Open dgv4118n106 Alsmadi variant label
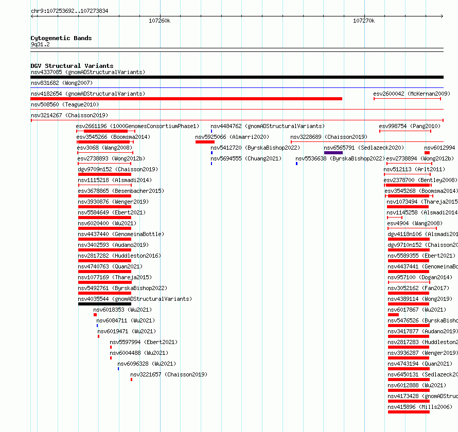The width and height of the screenshot is (458, 432). coord(422,234)
